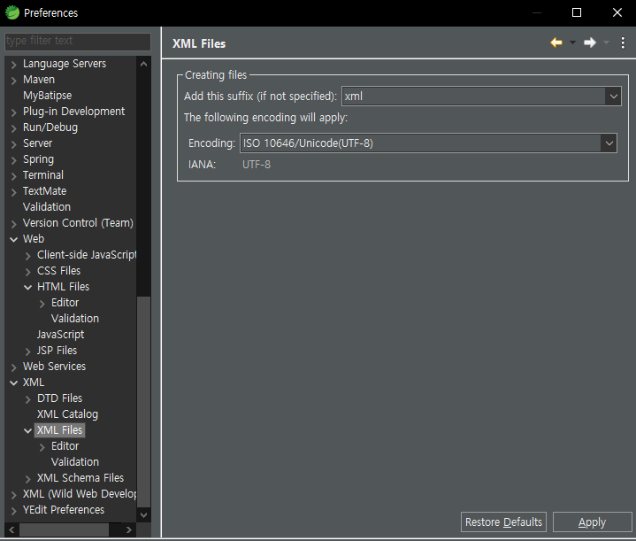Expand the Terminal node
The height and width of the screenshot is (541, 636).
tap(14, 176)
